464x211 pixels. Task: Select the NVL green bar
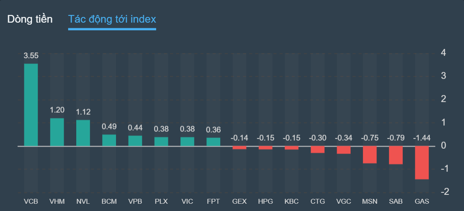point(83,133)
